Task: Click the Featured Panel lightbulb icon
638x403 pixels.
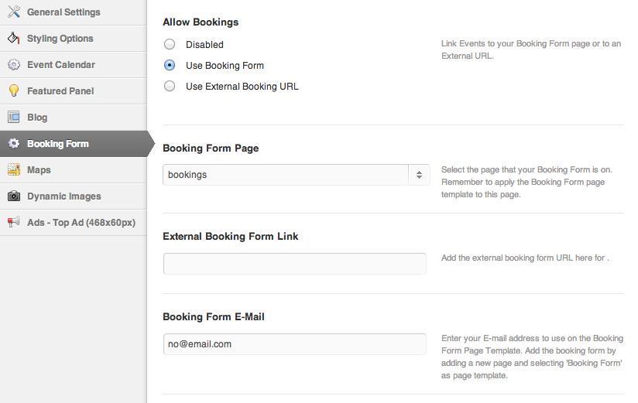Action: [13, 91]
